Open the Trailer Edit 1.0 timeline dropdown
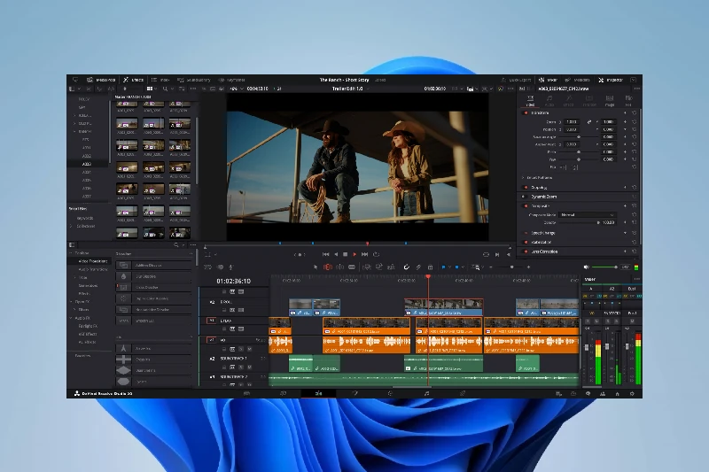709x472 pixels. click(x=368, y=89)
